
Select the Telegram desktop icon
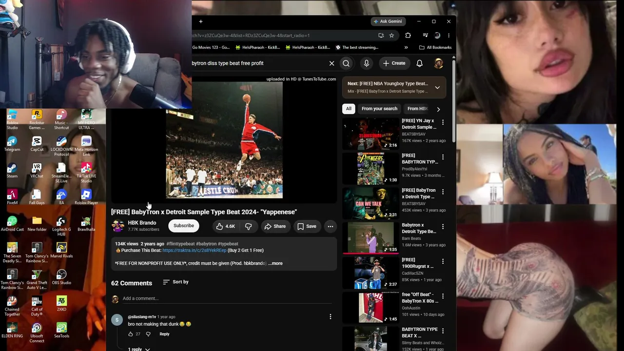pos(12,144)
